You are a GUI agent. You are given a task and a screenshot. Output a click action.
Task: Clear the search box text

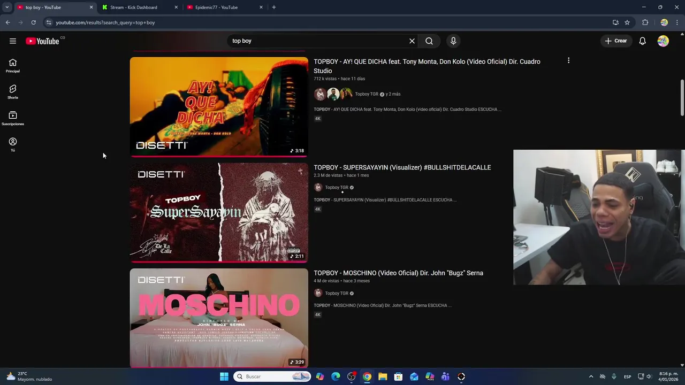point(412,41)
